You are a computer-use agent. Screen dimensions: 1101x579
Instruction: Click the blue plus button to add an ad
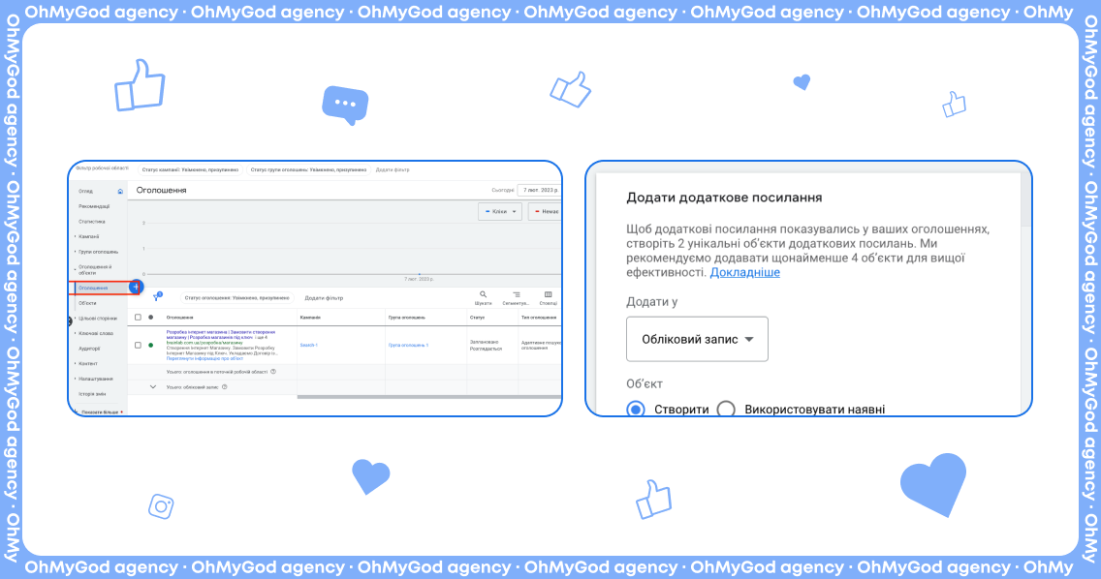click(136, 288)
